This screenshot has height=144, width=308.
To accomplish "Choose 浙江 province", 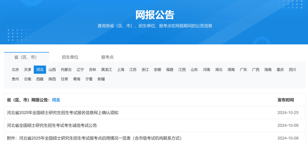I will [x=145, y=69].
